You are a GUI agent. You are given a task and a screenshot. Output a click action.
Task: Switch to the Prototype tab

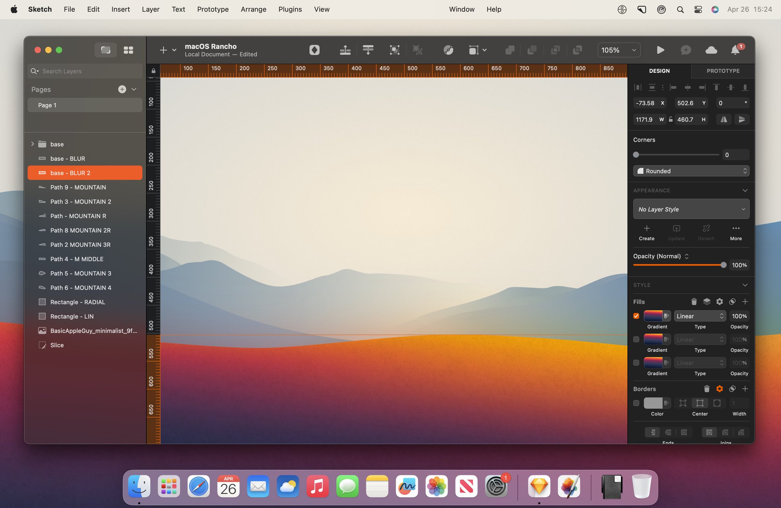pyautogui.click(x=723, y=71)
